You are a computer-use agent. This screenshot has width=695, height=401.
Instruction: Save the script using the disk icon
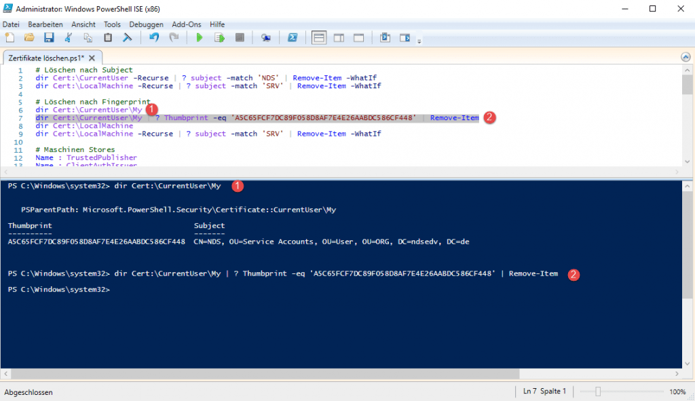tap(48, 37)
